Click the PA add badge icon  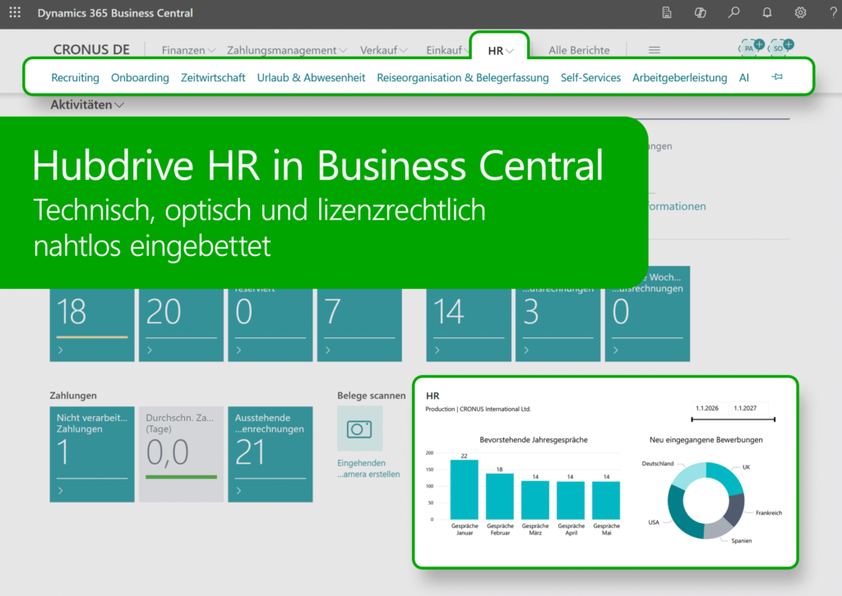point(752,47)
